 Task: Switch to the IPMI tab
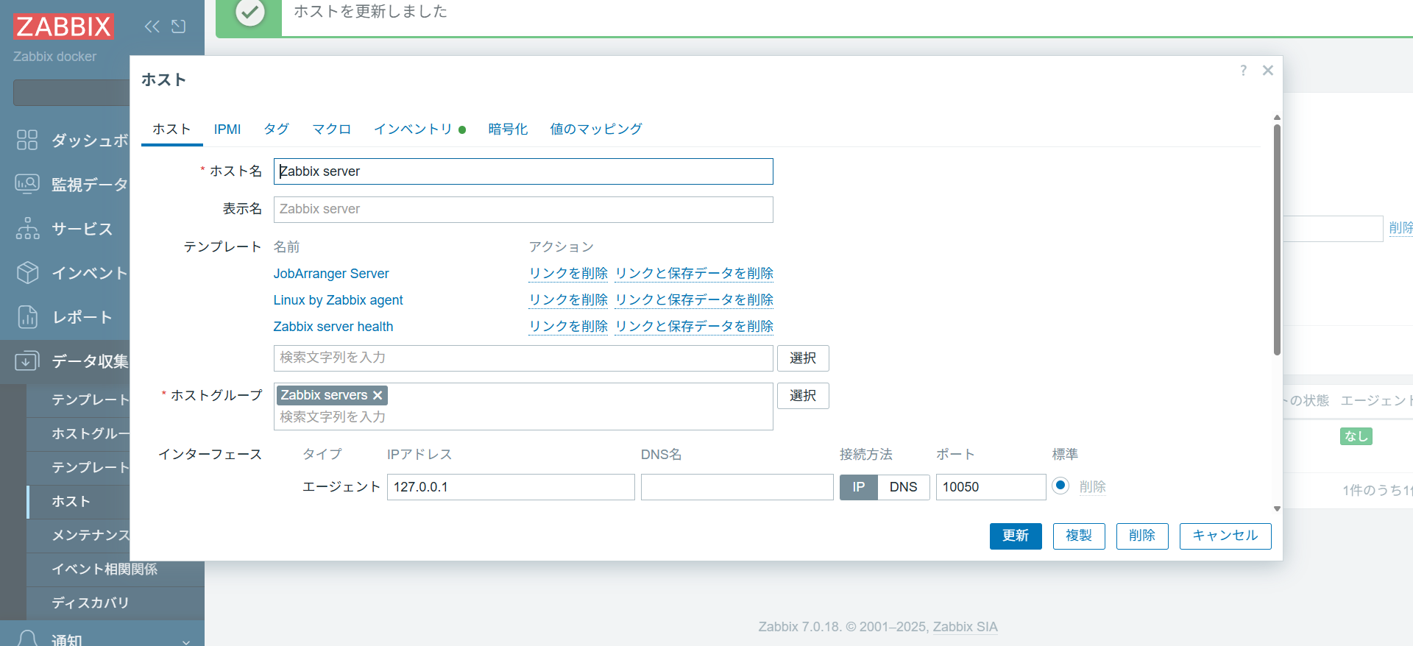pos(227,129)
